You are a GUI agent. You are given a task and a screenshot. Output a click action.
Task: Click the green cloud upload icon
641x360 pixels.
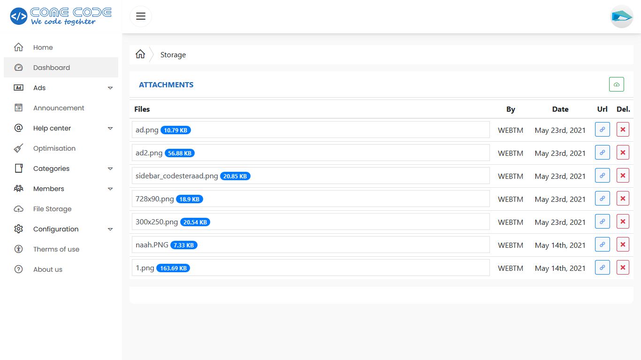tap(616, 84)
